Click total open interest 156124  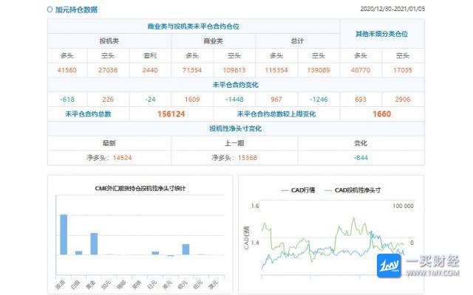click(x=171, y=114)
